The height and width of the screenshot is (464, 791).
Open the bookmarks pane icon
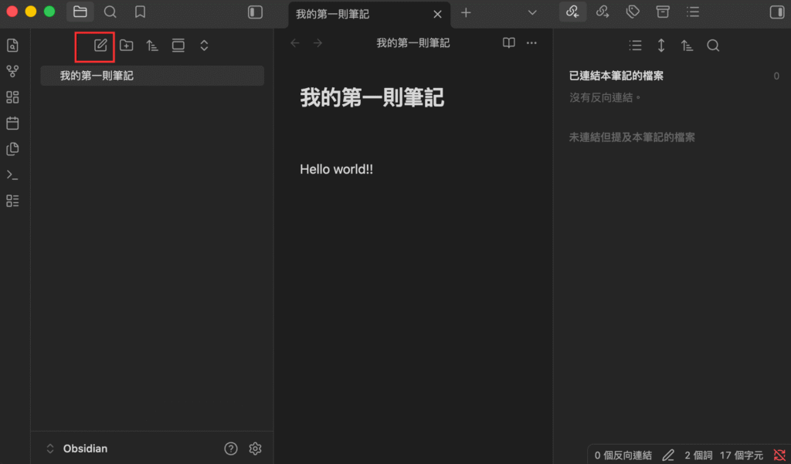(141, 12)
